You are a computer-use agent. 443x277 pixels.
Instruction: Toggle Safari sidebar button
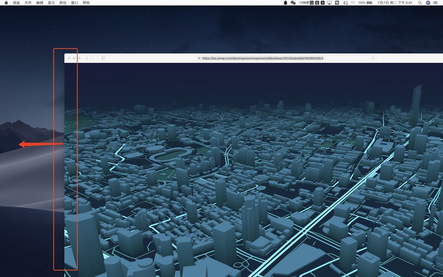click(x=103, y=58)
